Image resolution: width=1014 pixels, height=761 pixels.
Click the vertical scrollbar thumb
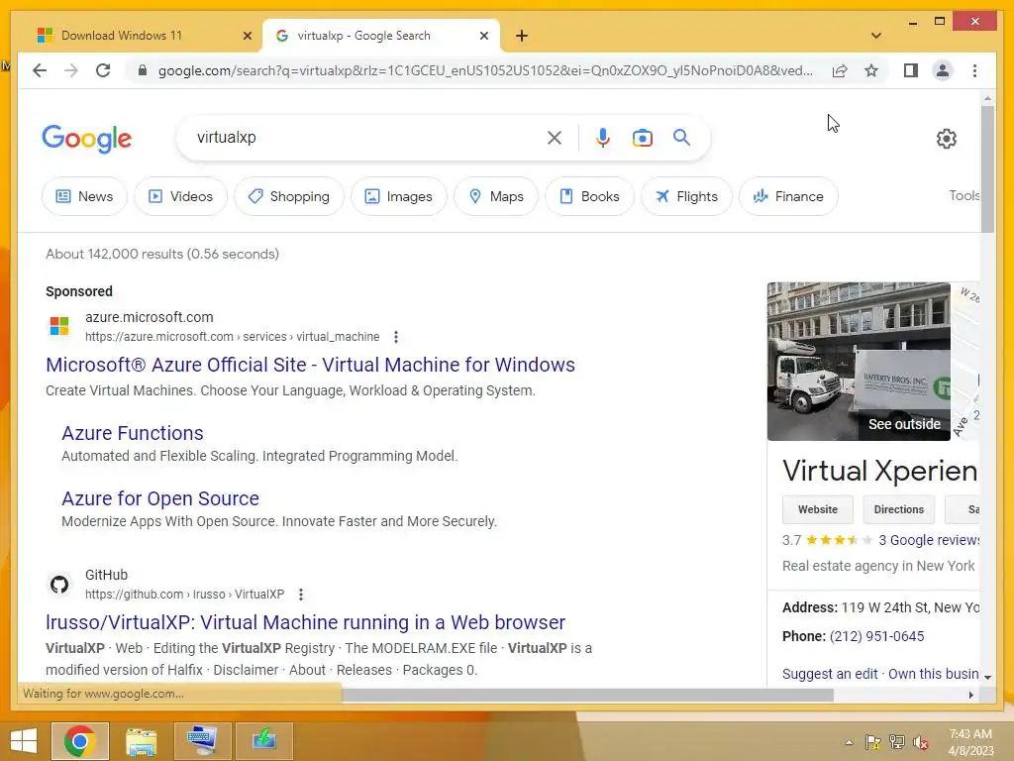coord(987,168)
